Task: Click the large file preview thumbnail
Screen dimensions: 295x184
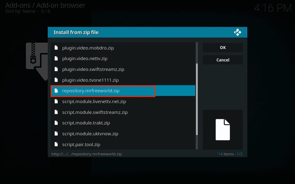Action: coord(223,130)
